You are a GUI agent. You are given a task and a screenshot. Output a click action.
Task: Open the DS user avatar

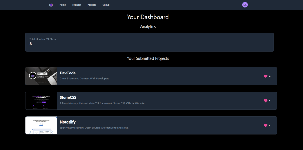pos(245,5)
